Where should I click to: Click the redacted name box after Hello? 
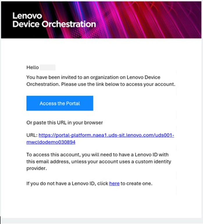click(x=47, y=68)
